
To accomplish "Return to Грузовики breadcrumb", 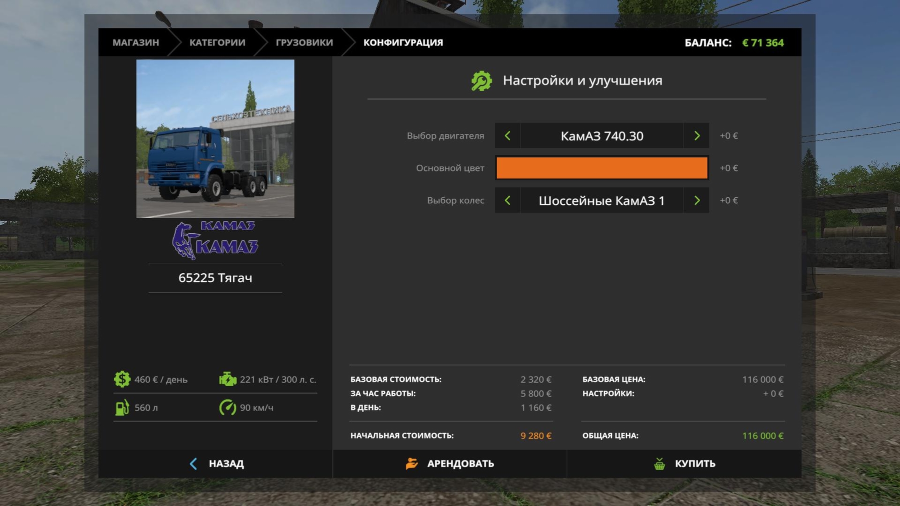I will 304,42.
